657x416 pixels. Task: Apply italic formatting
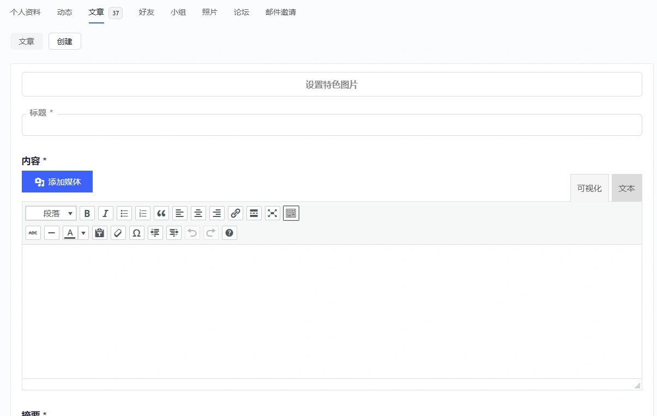click(x=105, y=213)
